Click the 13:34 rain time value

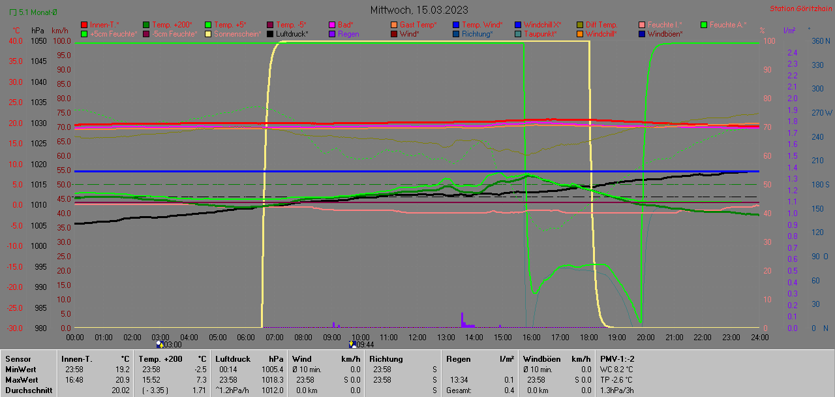[459, 380]
